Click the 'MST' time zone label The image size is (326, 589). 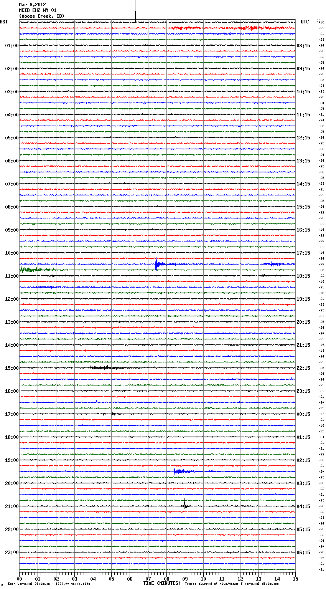point(4,22)
